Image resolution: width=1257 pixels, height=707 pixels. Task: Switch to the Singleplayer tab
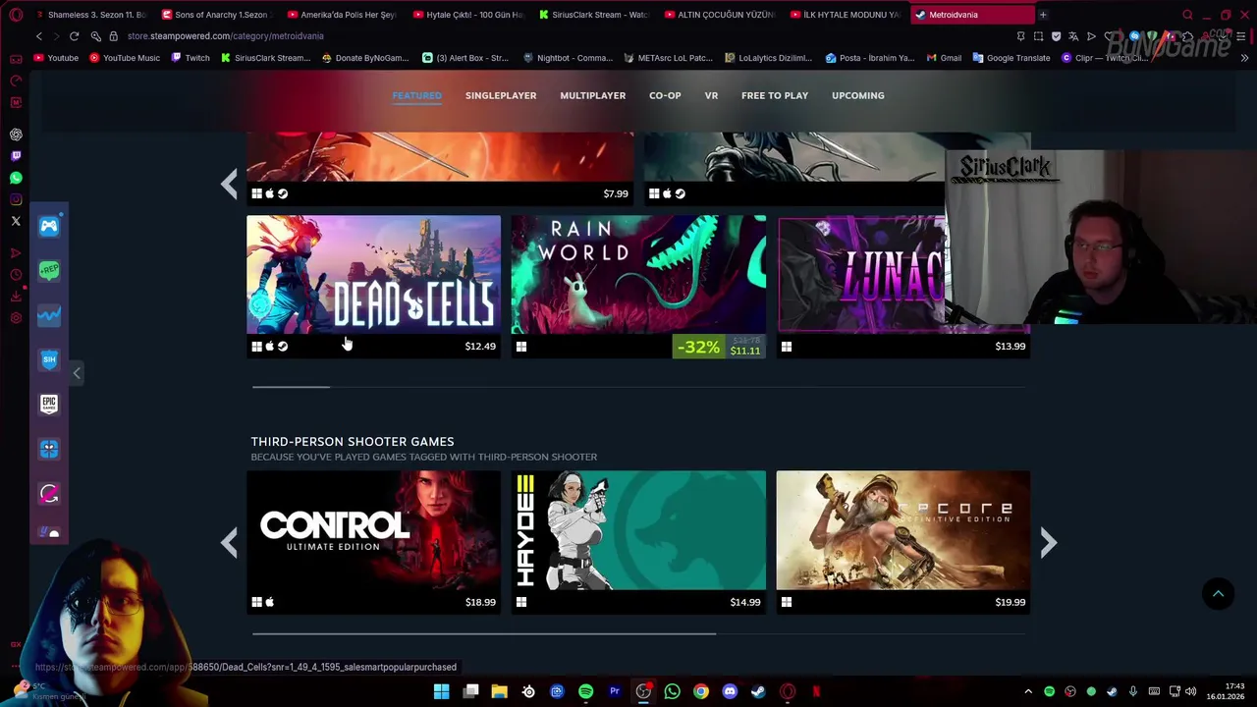coord(501,95)
